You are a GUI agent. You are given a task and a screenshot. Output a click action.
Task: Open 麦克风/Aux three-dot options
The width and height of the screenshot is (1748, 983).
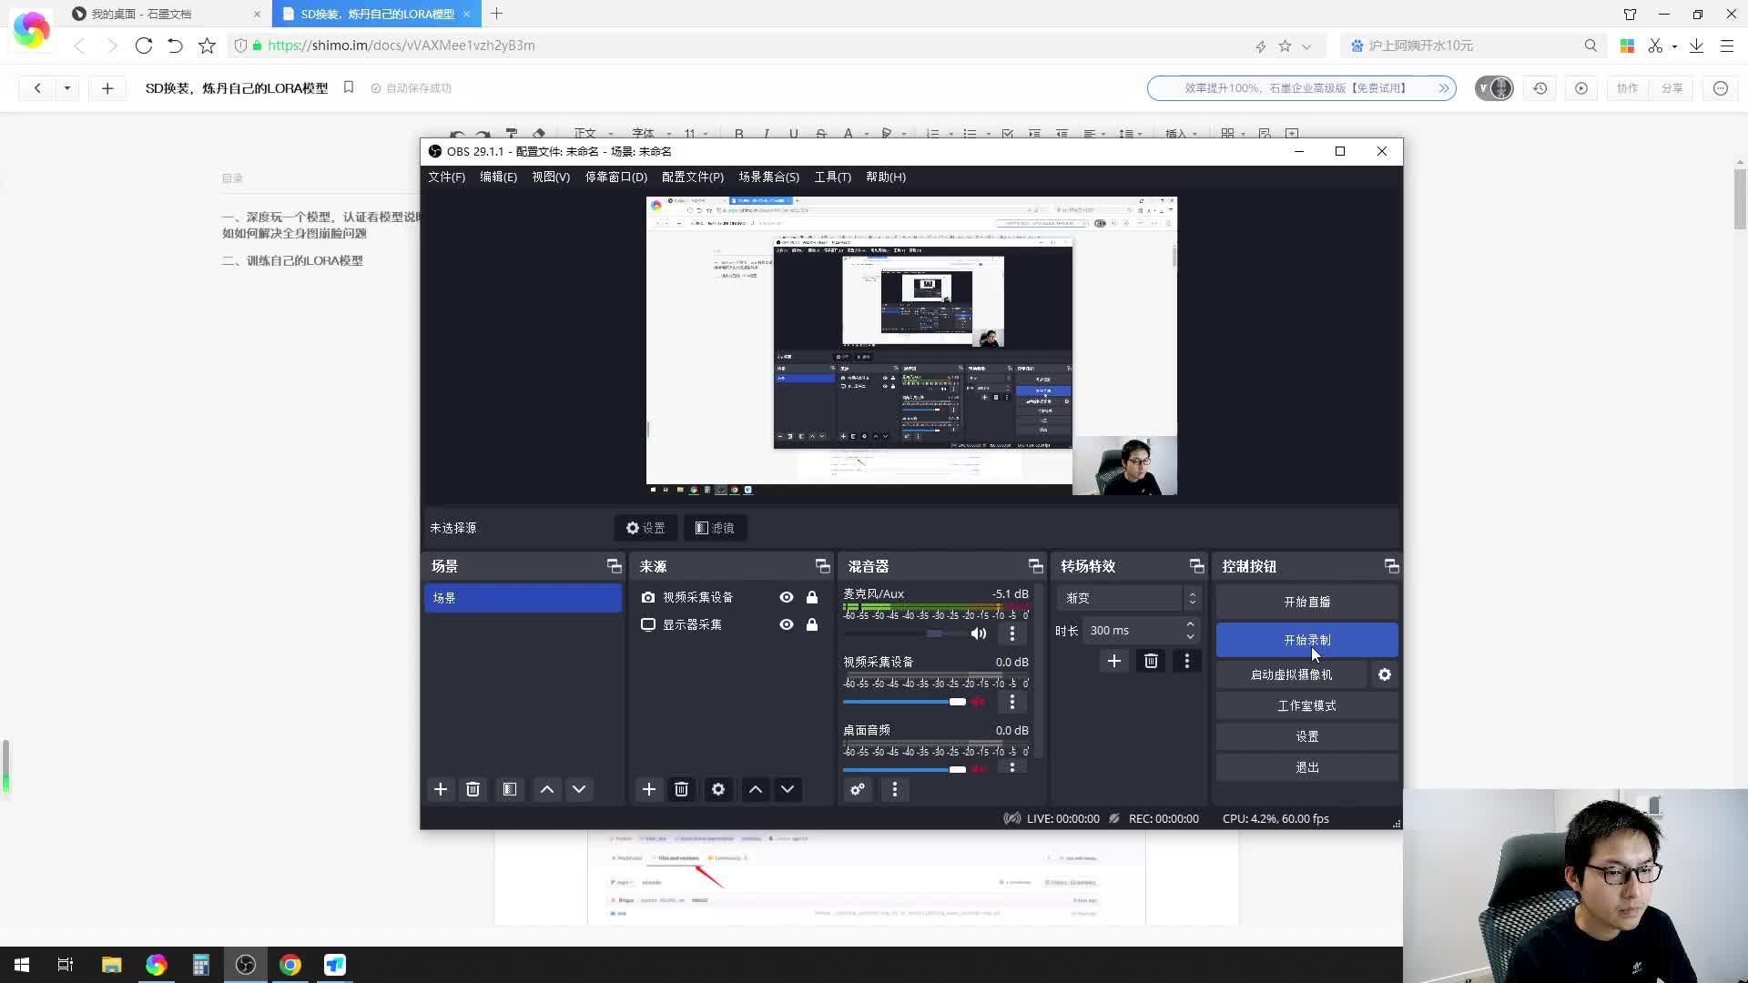pos(1011,633)
